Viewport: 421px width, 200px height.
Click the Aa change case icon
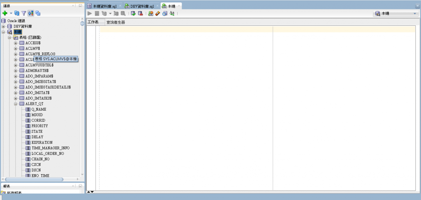pyautogui.click(x=172, y=14)
